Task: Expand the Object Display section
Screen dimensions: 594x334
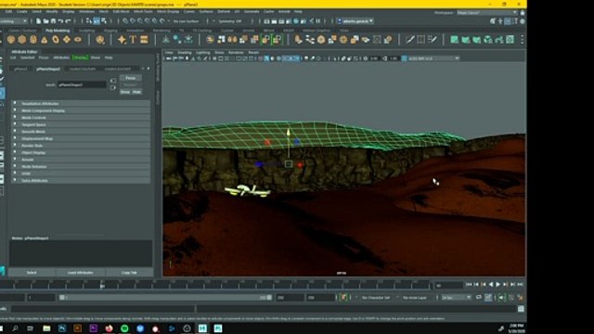Action: [81, 152]
